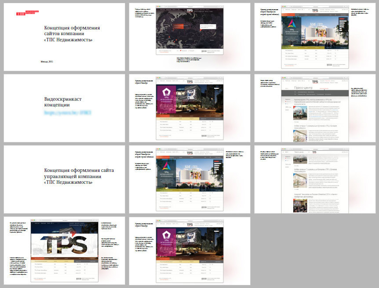Open the blurred blue link under 'Видеоскринкаст концепции'
Viewport: 379px width, 288px height.
click(67, 113)
